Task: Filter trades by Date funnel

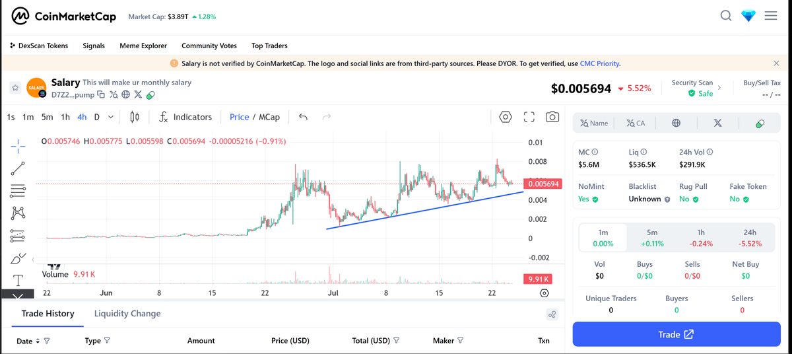Action: 47,341
